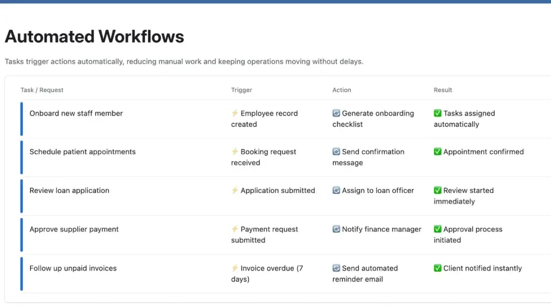
Task: Click the refresh icon beside Notify finance manager
Action: (336, 229)
